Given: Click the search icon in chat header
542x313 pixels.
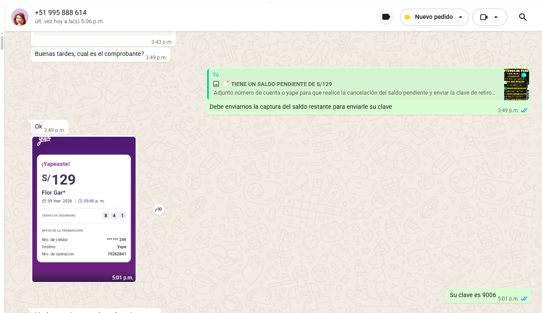Looking at the screenshot, I should point(523,17).
